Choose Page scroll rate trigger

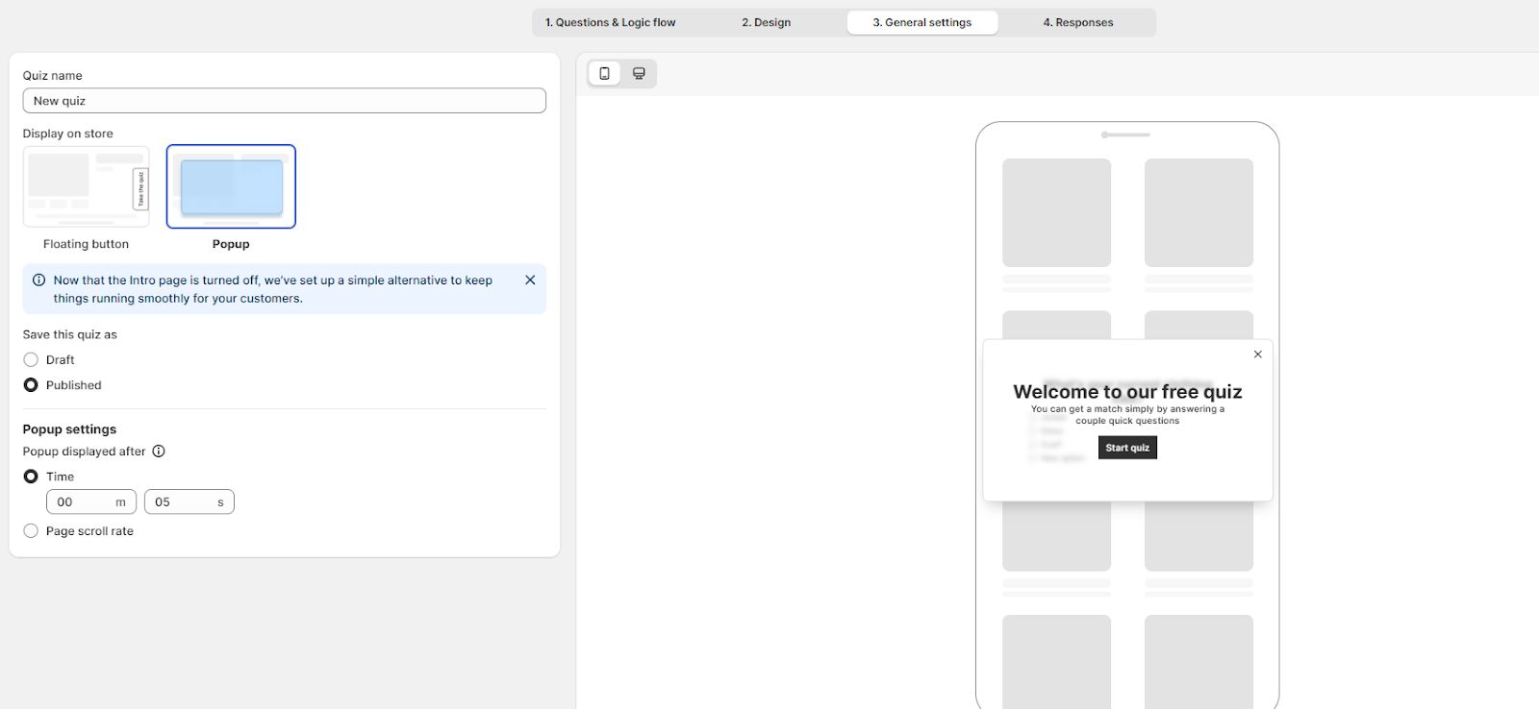31,531
